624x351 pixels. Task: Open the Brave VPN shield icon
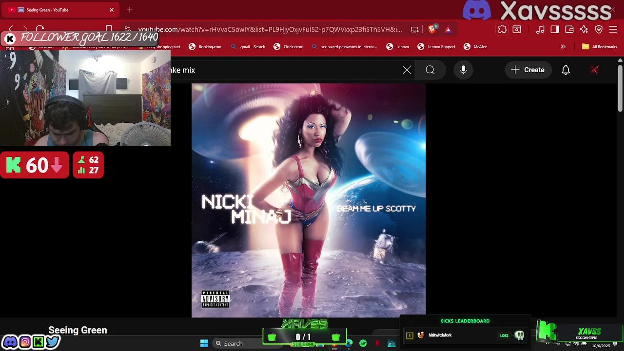point(599,29)
